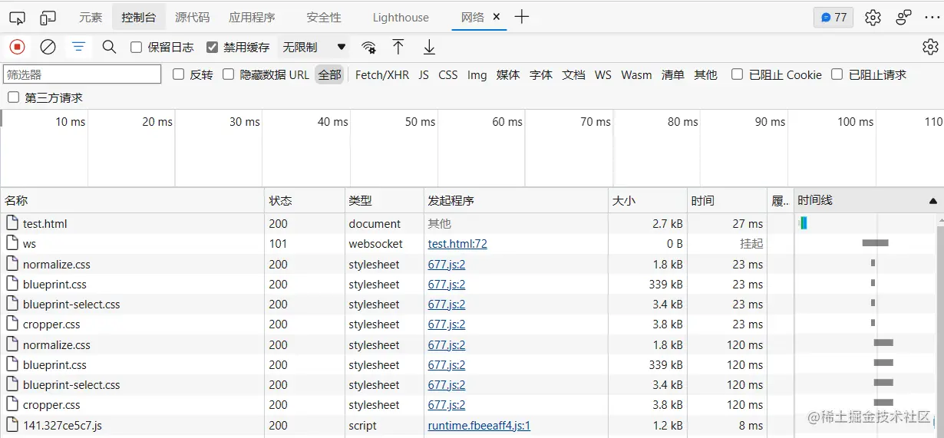Close the 网络 tab
Viewport: 944px width, 438px height.
(x=497, y=17)
